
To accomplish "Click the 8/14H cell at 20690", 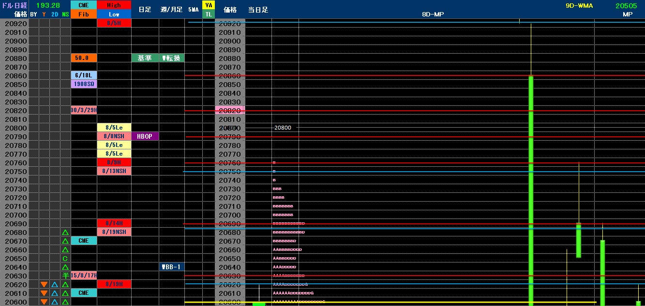I will tap(114, 223).
